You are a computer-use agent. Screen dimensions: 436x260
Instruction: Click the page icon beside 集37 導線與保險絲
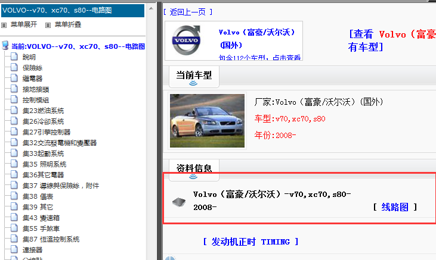(14, 185)
